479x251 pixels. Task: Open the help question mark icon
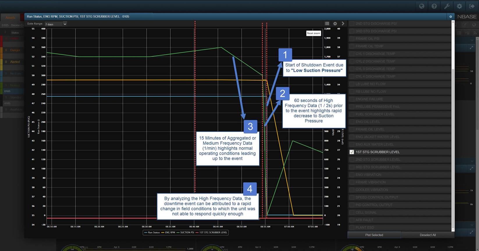click(x=434, y=6)
